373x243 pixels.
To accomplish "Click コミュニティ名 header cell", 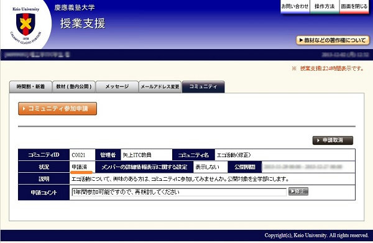I will pos(193,155).
